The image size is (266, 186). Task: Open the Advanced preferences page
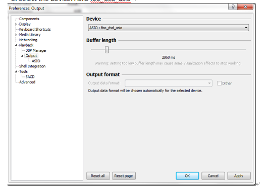click(x=27, y=82)
